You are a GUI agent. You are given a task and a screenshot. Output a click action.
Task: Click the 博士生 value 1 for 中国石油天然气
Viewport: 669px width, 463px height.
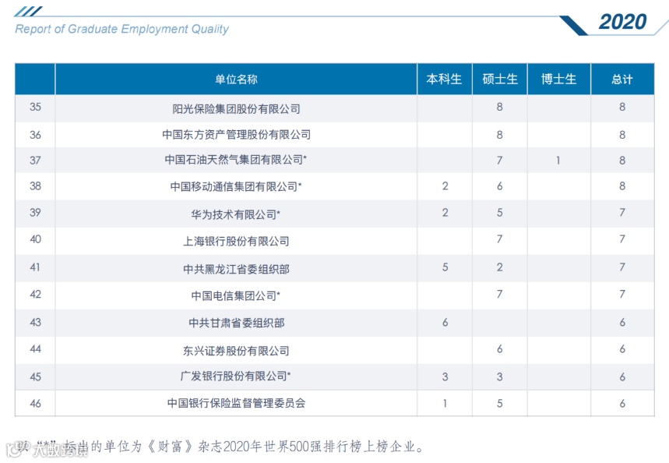pyautogui.click(x=558, y=160)
